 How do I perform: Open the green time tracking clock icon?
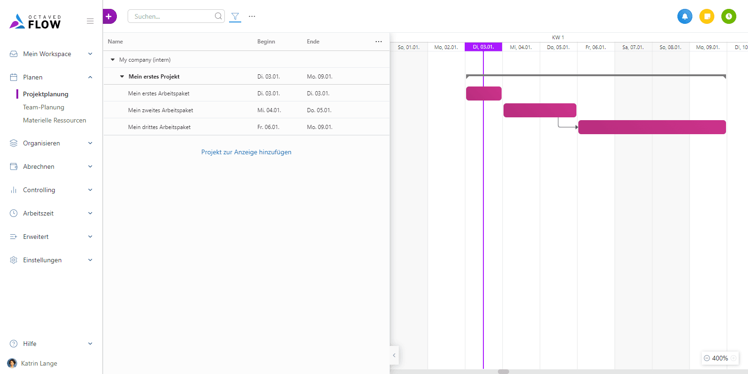(728, 16)
